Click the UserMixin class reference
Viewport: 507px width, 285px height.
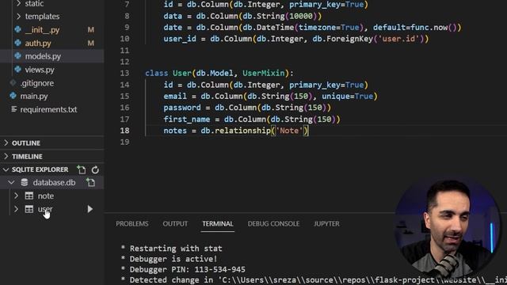(x=264, y=73)
